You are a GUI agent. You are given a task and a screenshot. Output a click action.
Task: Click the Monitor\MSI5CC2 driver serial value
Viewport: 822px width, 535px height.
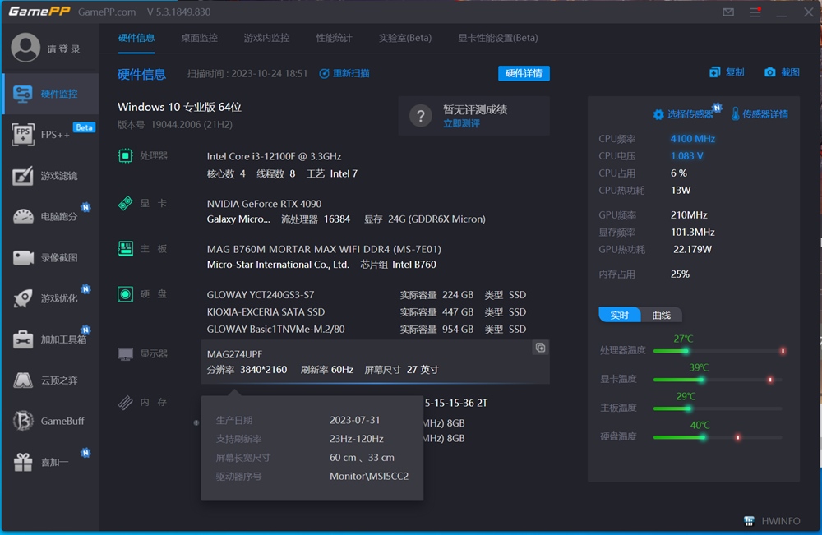pyautogui.click(x=369, y=477)
